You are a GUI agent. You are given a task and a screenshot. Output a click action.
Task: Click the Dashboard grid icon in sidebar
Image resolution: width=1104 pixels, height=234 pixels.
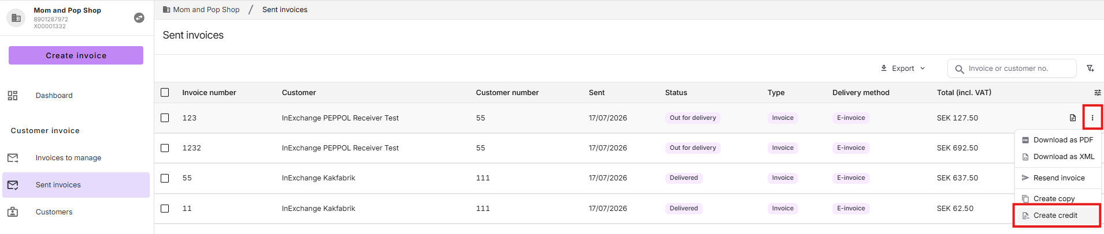(x=13, y=96)
